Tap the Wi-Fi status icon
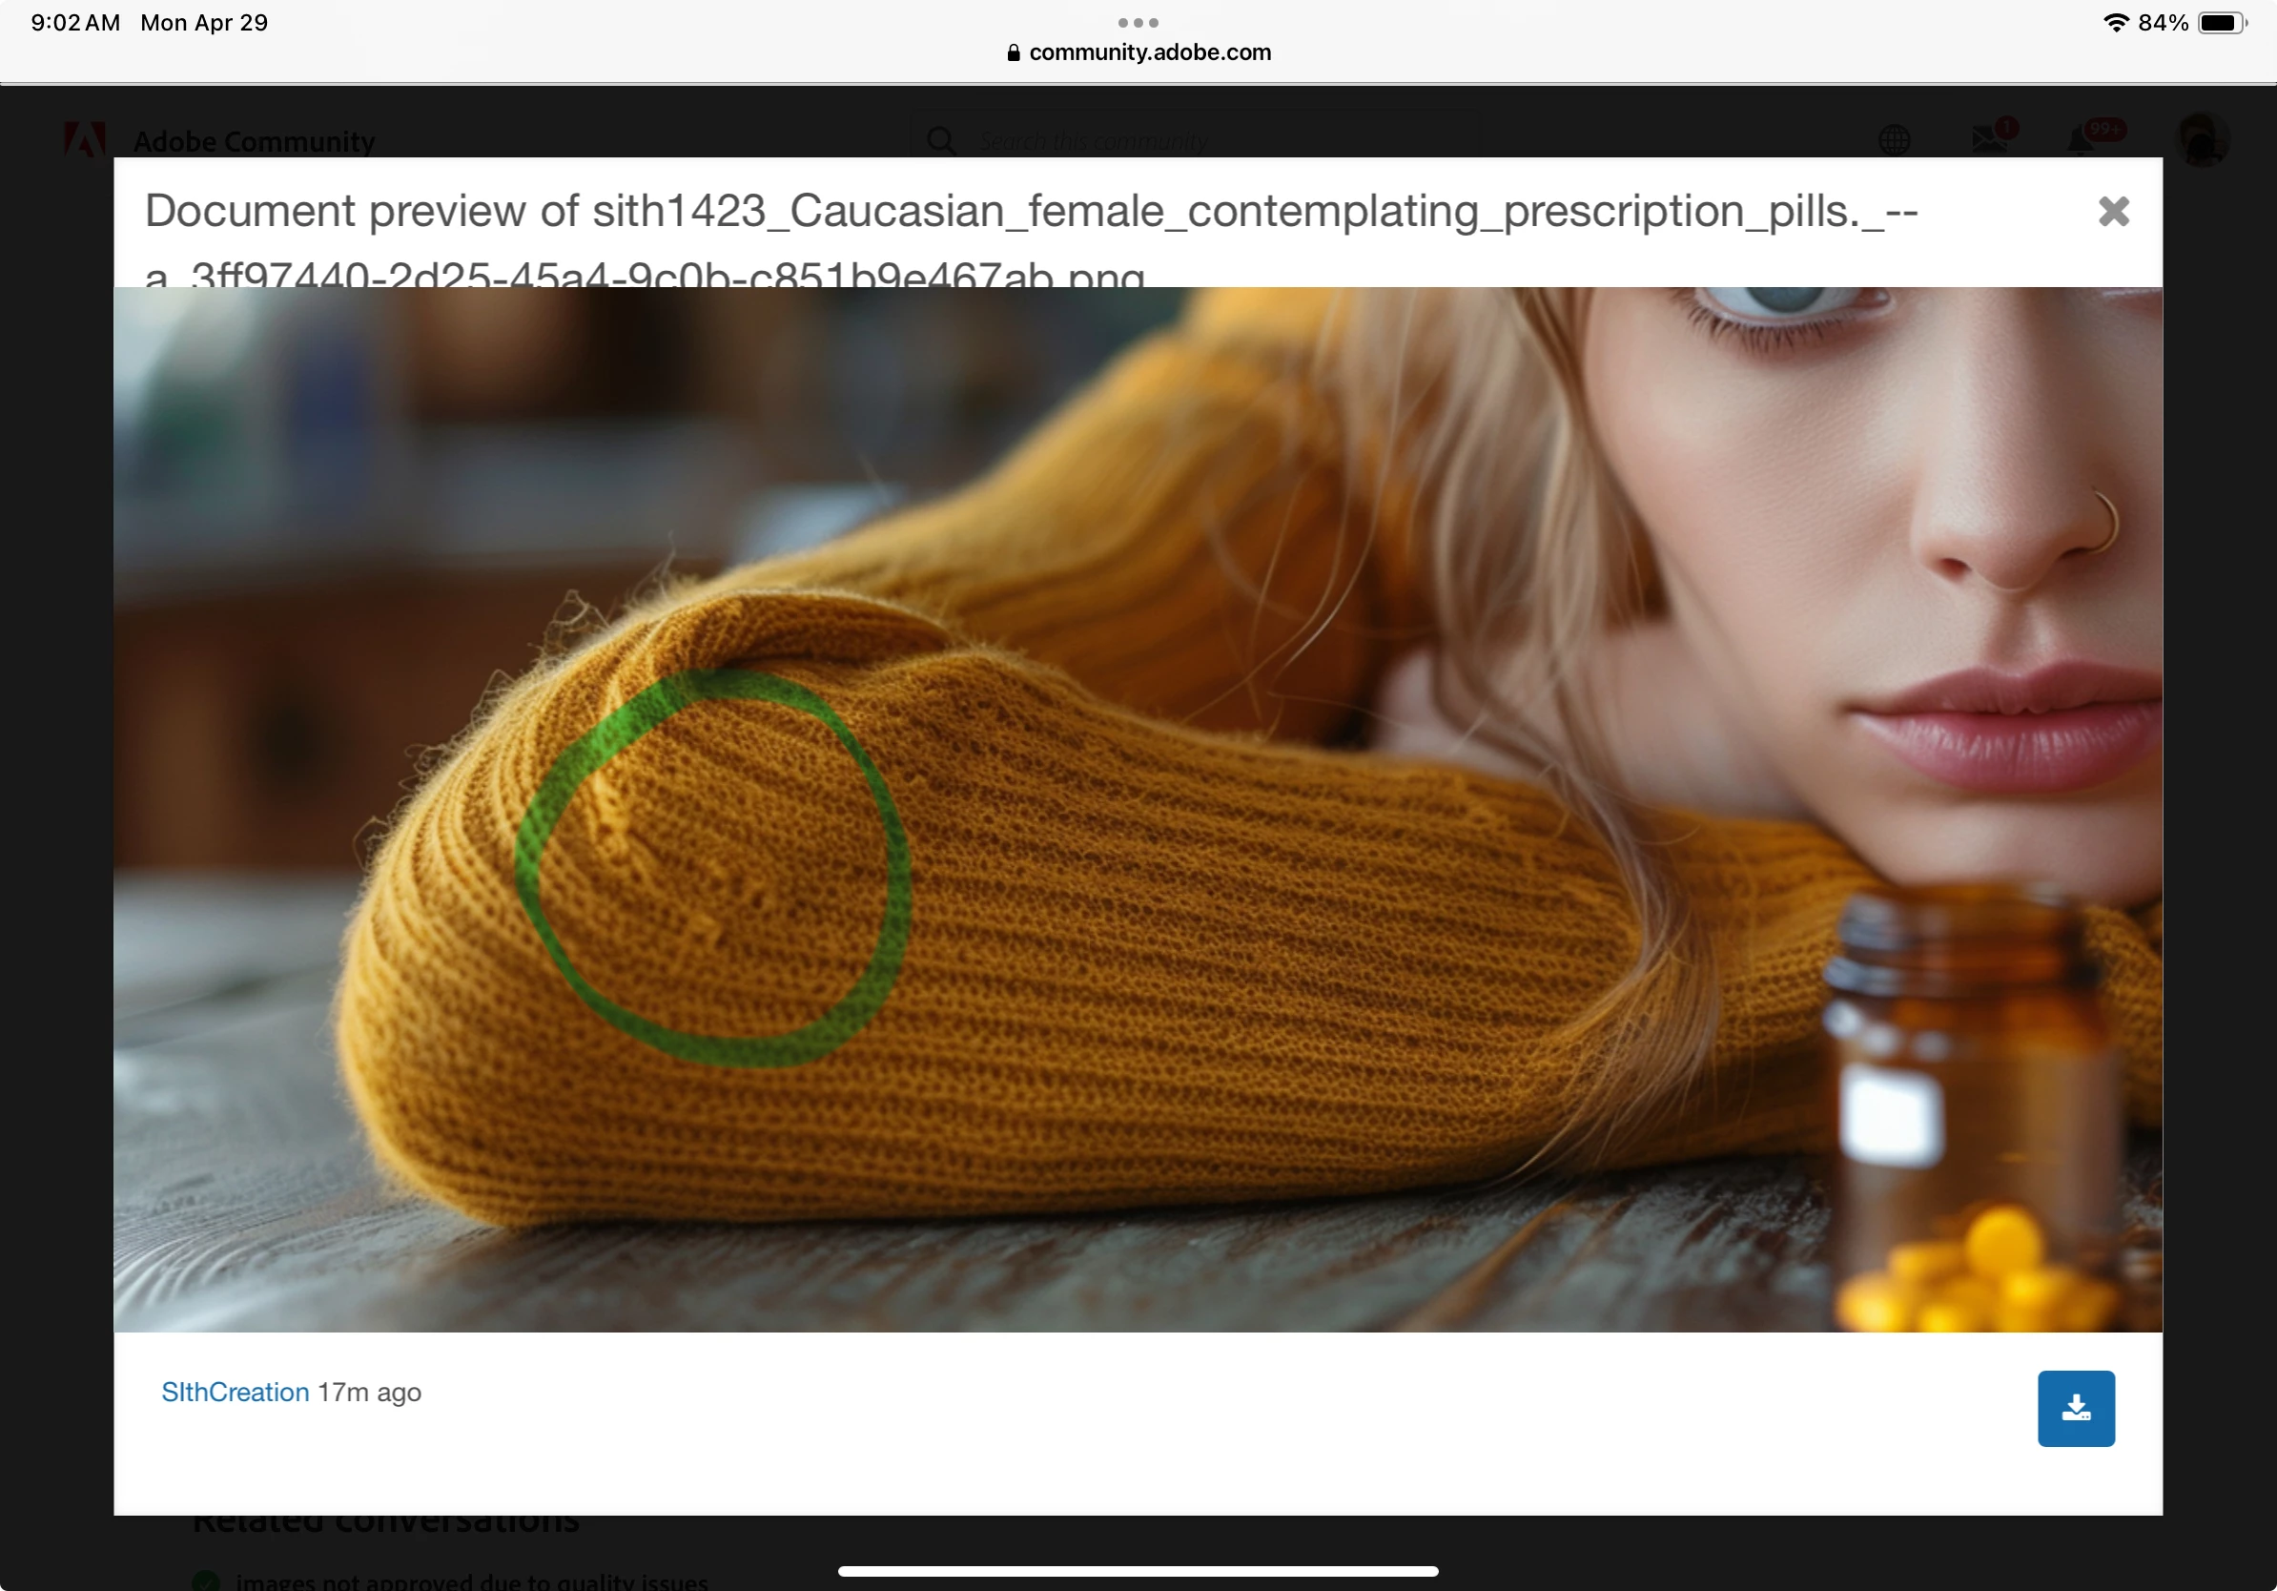 (x=2115, y=23)
